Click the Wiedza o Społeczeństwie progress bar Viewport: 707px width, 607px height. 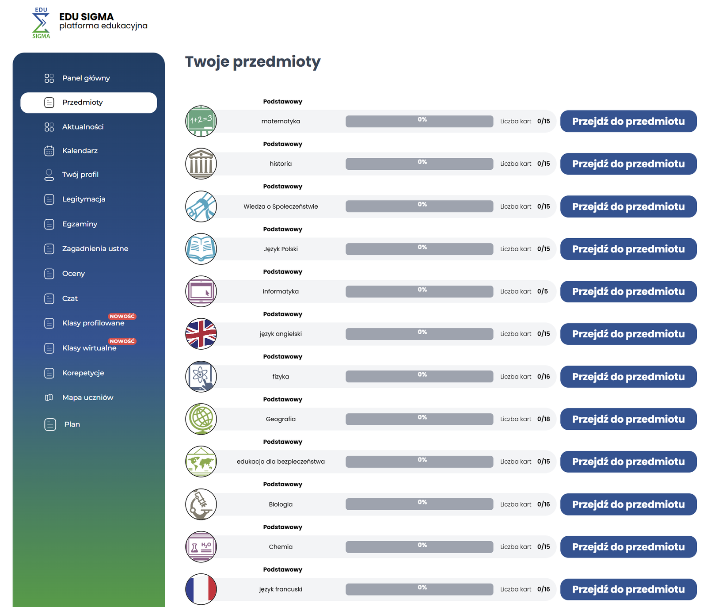[419, 206]
